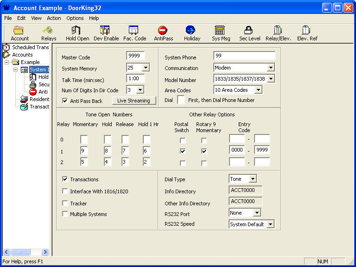Click relay 1 Entry Code 9999 field
The width and height of the screenshot is (356, 267).
(262, 150)
